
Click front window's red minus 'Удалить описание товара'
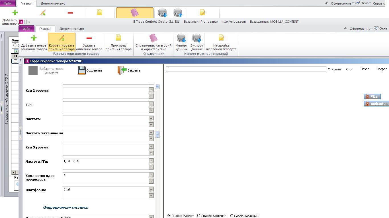89,42
